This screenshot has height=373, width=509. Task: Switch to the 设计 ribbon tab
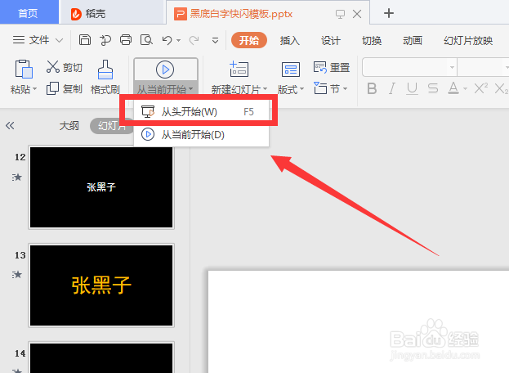[x=330, y=41]
